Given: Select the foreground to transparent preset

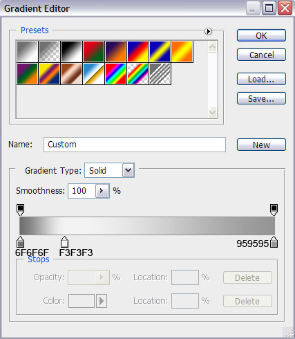Looking at the screenshot, I should pos(49,51).
